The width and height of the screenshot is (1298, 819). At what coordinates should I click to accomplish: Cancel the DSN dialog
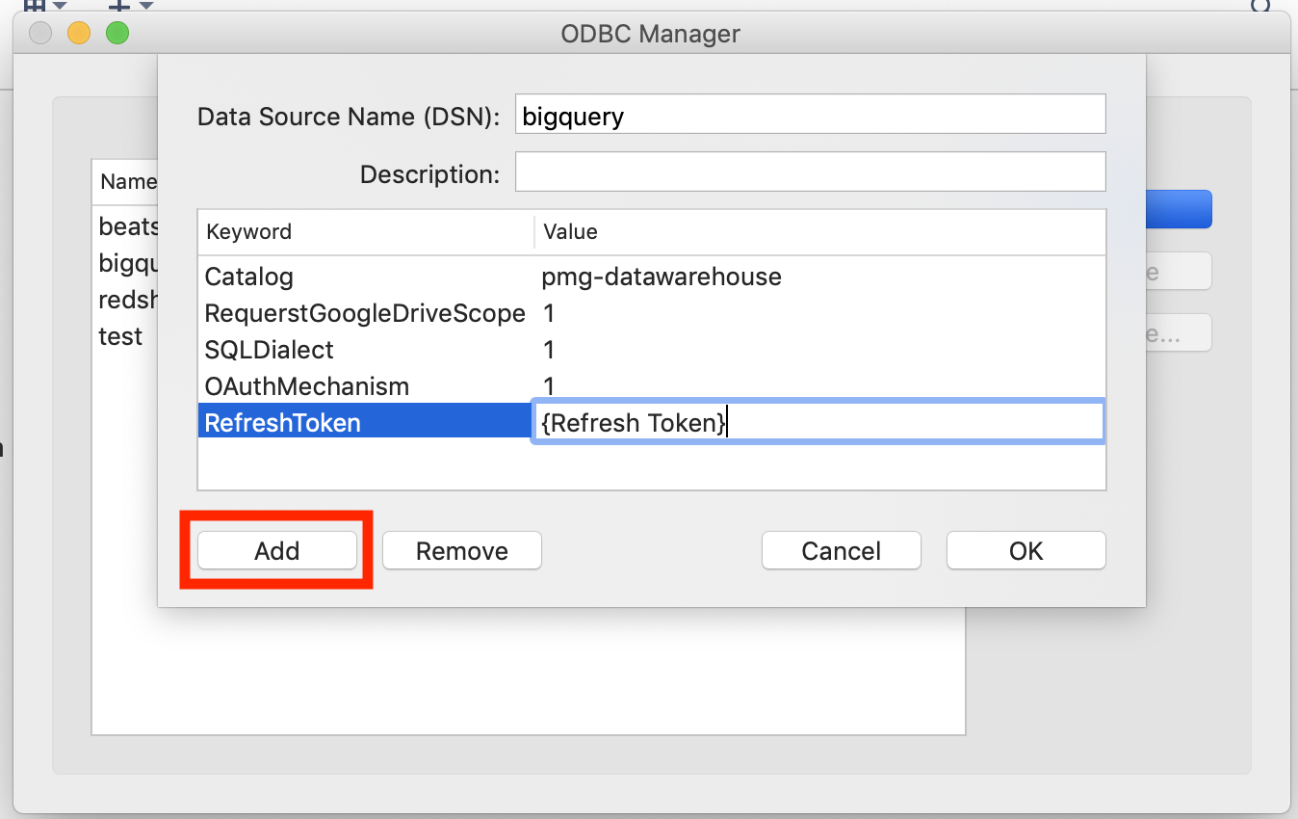[842, 551]
